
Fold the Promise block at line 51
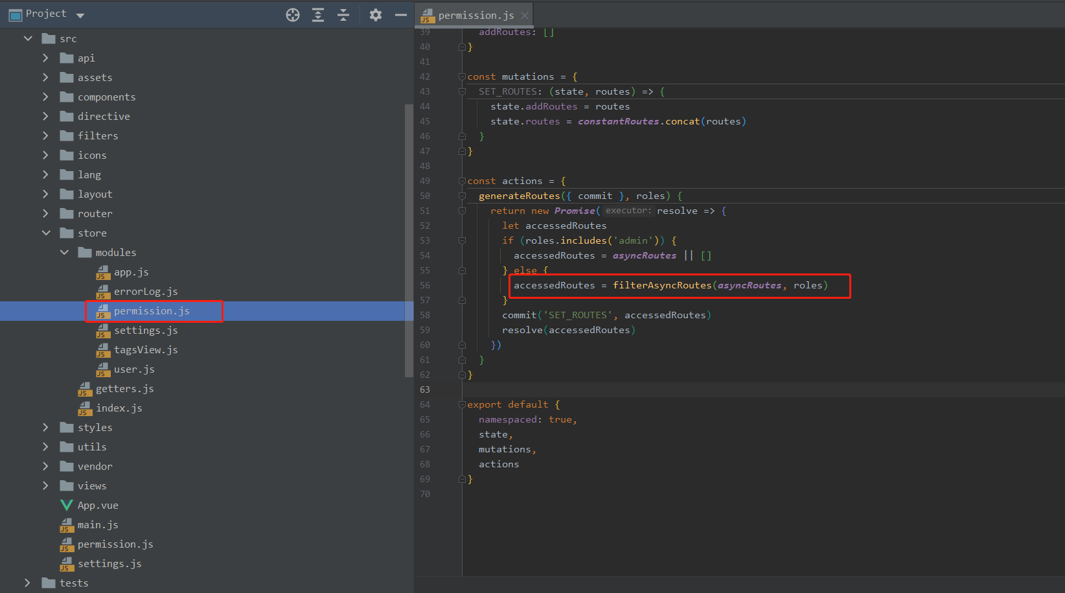[462, 211]
